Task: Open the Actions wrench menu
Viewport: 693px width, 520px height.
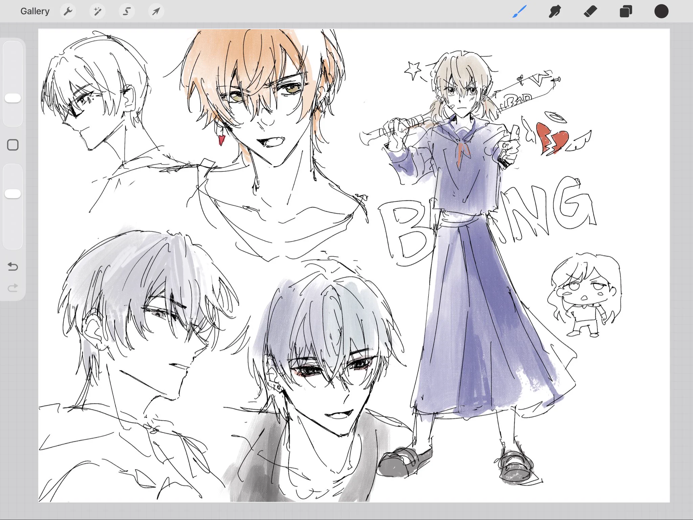Action: click(68, 11)
